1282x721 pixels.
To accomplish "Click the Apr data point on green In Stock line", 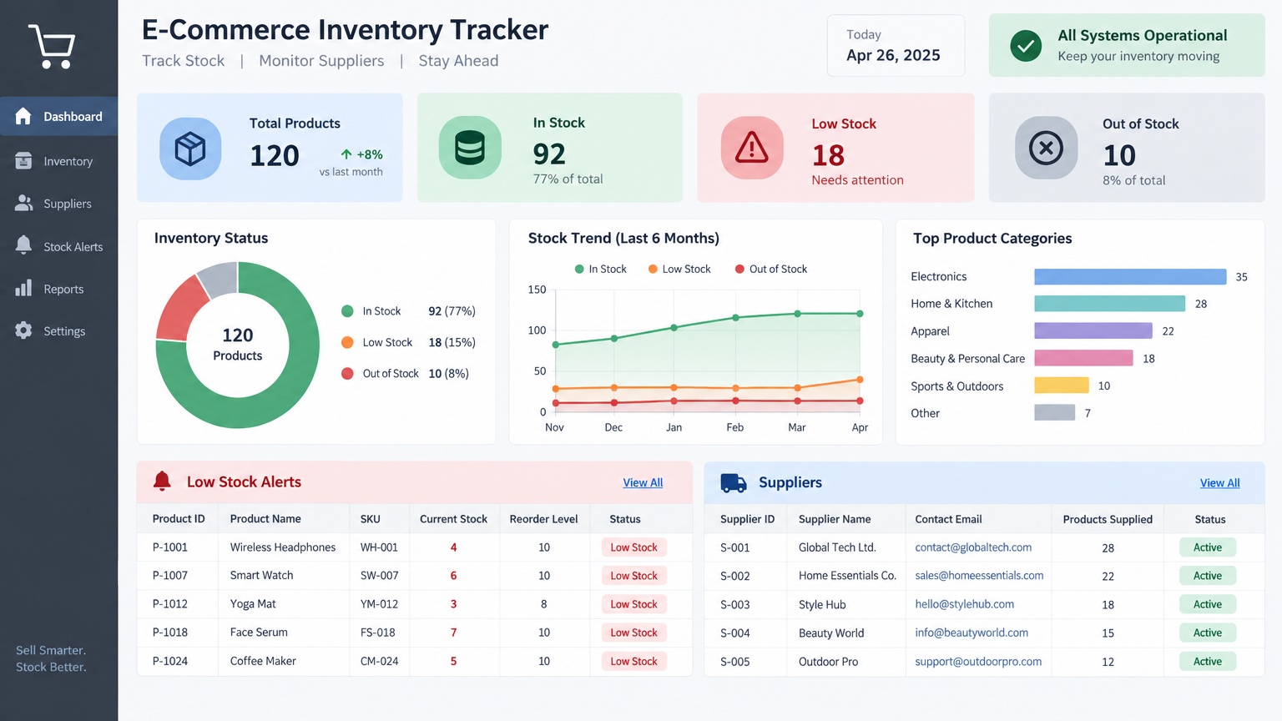I will (860, 314).
